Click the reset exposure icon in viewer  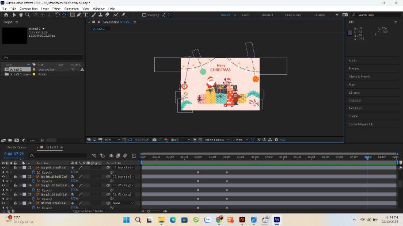[x=276, y=140]
